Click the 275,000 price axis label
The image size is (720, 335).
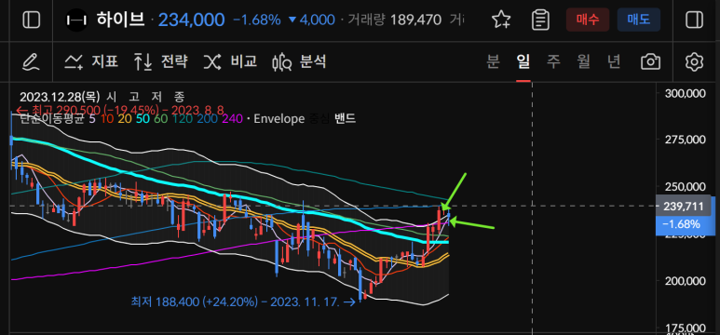click(x=685, y=140)
